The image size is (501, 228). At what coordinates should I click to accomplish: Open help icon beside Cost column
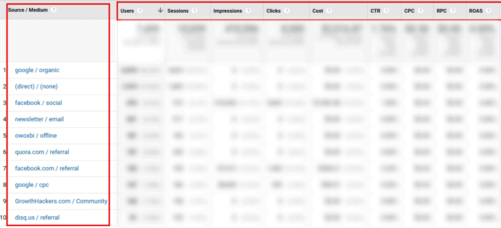pos(330,11)
